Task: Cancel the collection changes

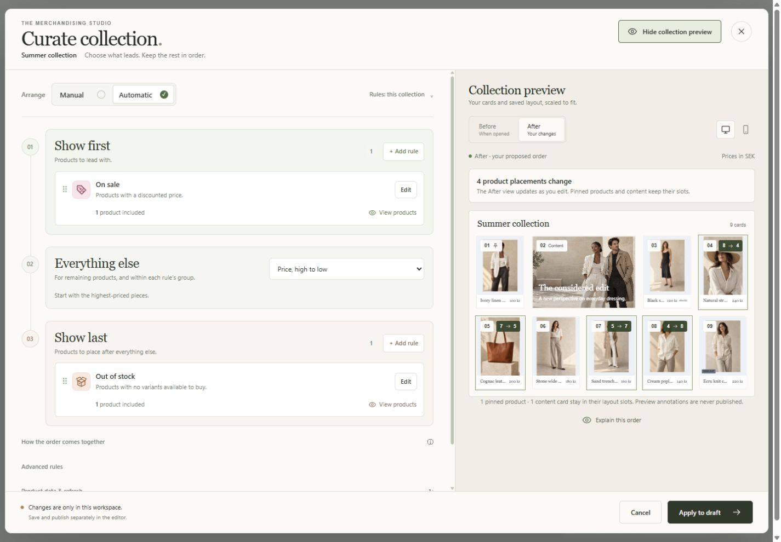Action: [640, 512]
